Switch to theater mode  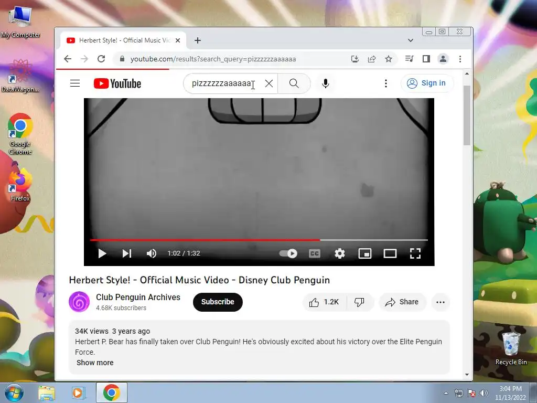(x=390, y=253)
